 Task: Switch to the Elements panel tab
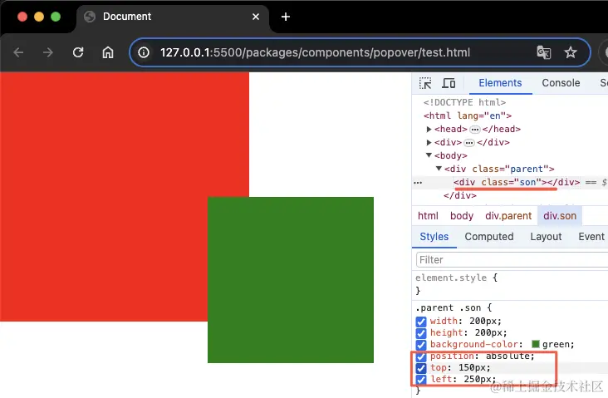(x=500, y=83)
